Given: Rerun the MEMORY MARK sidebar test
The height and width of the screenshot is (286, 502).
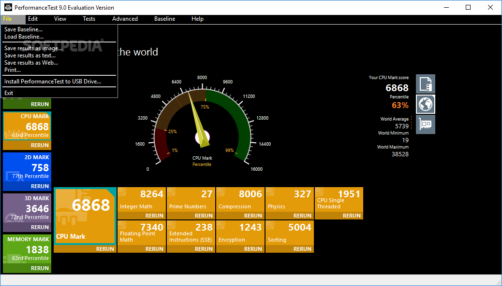Looking at the screenshot, I should coord(40,268).
